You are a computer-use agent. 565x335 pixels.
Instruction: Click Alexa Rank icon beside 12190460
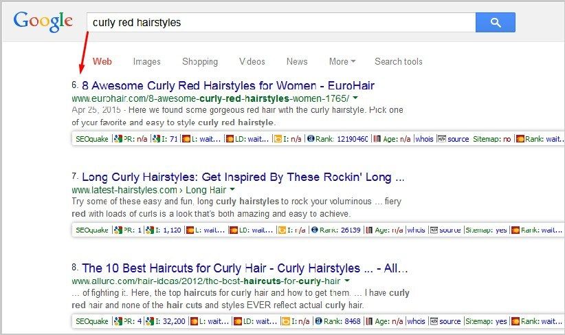311,139
